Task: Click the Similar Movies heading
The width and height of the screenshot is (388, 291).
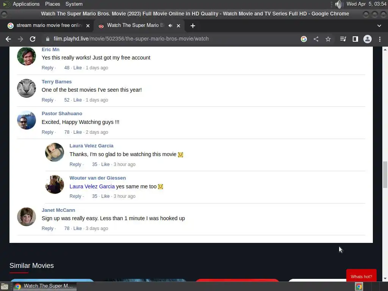Action: (32, 266)
